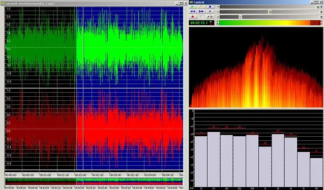Start recording with the red circle button
This screenshot has height=190, width=324.
[x=193, y=17]
